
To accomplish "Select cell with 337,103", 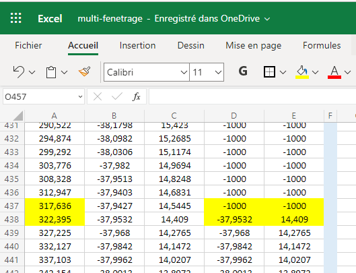I will coord(55,260).
